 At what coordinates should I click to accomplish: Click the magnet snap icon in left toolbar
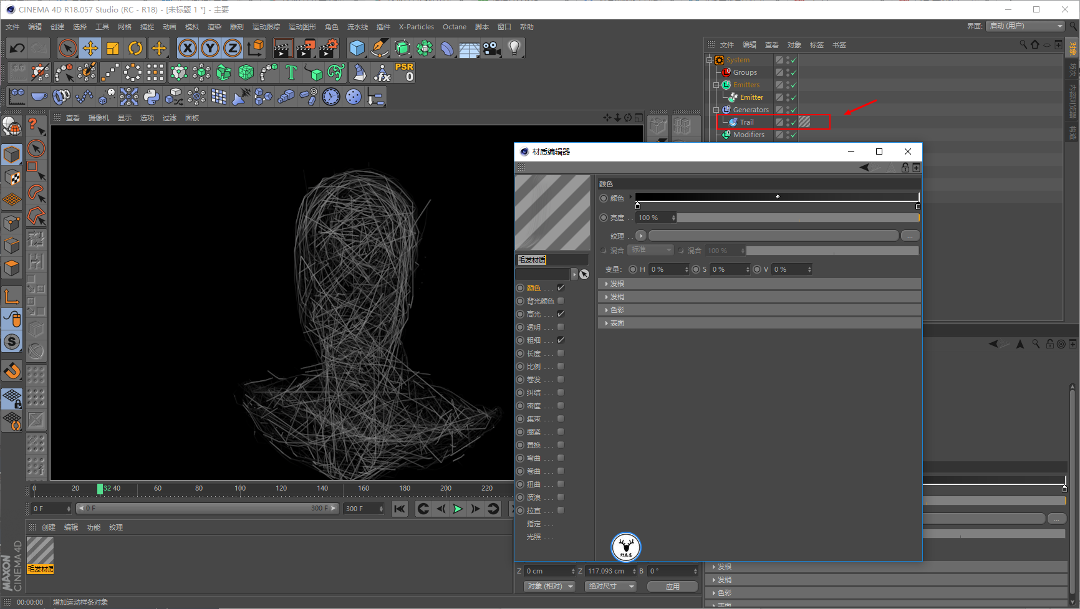click(12, 372)
